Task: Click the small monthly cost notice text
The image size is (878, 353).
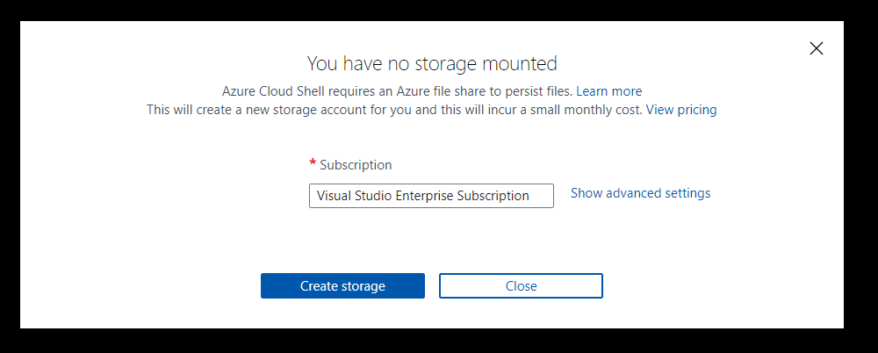Action: [394, 110]
